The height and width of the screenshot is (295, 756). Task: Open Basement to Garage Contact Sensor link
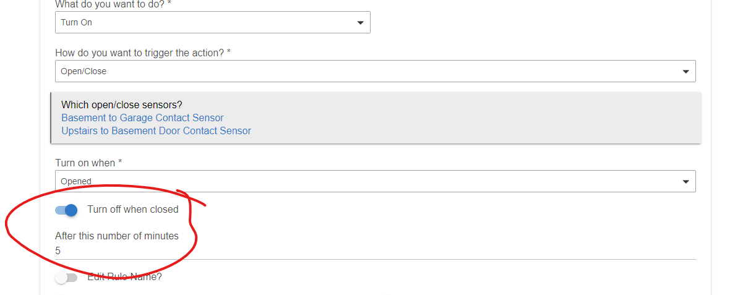point(142,118)
